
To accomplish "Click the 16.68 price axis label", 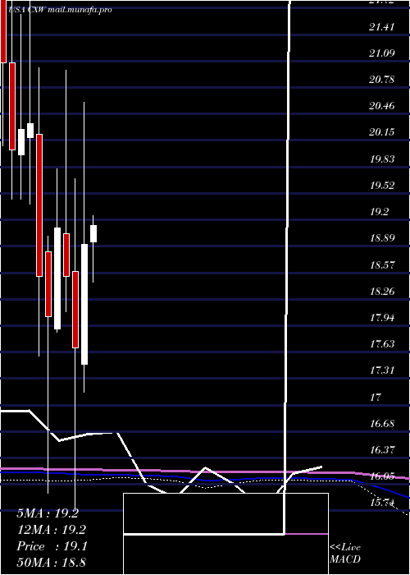I will pos(382,424).
